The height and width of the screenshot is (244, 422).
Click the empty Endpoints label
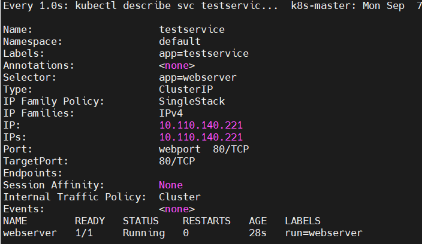[32, 173]
